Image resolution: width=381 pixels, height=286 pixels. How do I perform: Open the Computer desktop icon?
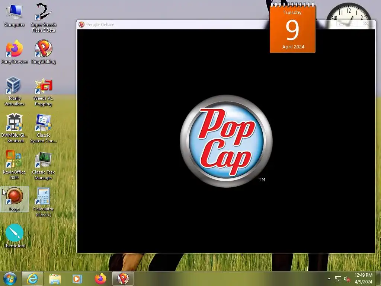(x=15, y=15)
